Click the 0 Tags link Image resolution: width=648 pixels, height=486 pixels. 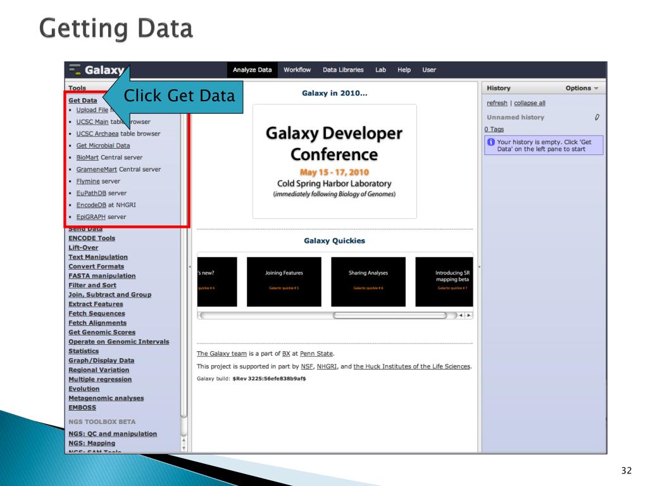(x=494, y=129)
